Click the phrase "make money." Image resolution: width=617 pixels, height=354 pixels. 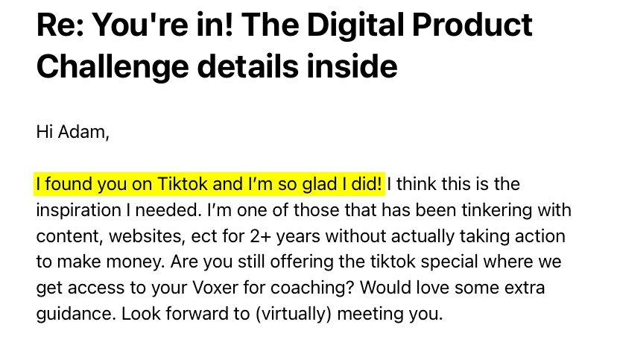pyautogui.click(x=111, y=262)
